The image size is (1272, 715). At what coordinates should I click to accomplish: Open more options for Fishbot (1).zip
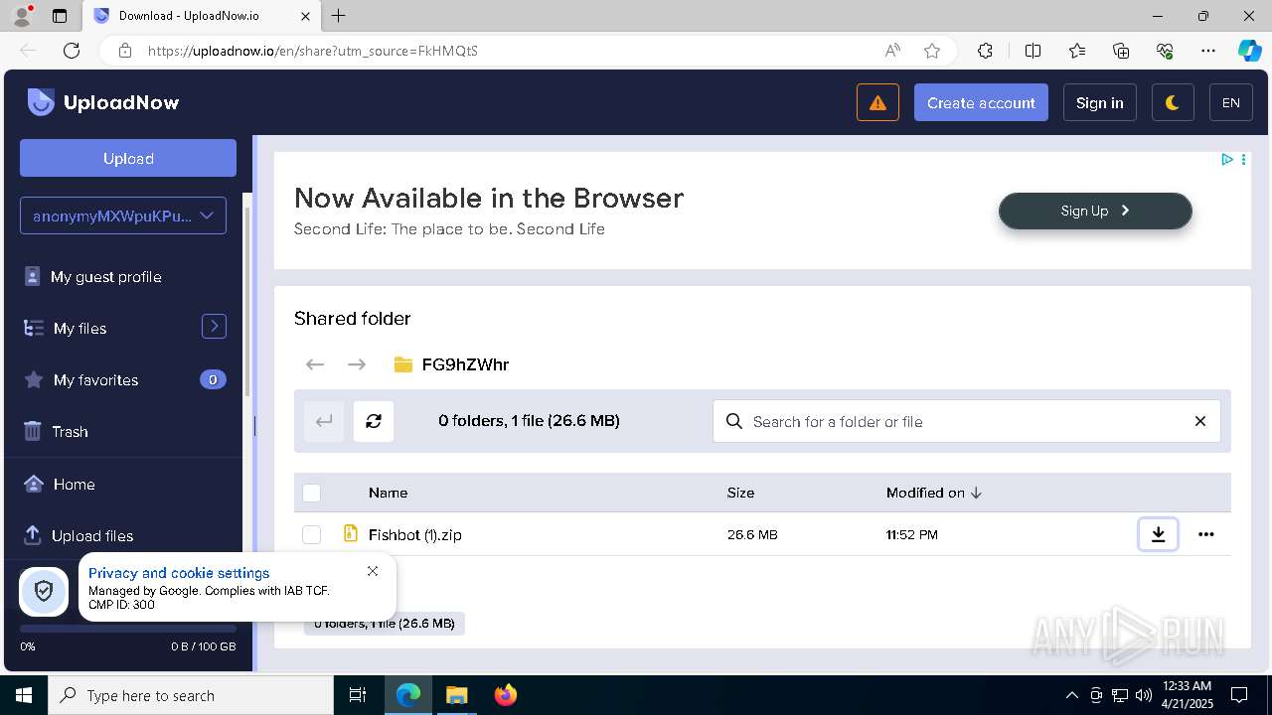(x=1205, y=534)
